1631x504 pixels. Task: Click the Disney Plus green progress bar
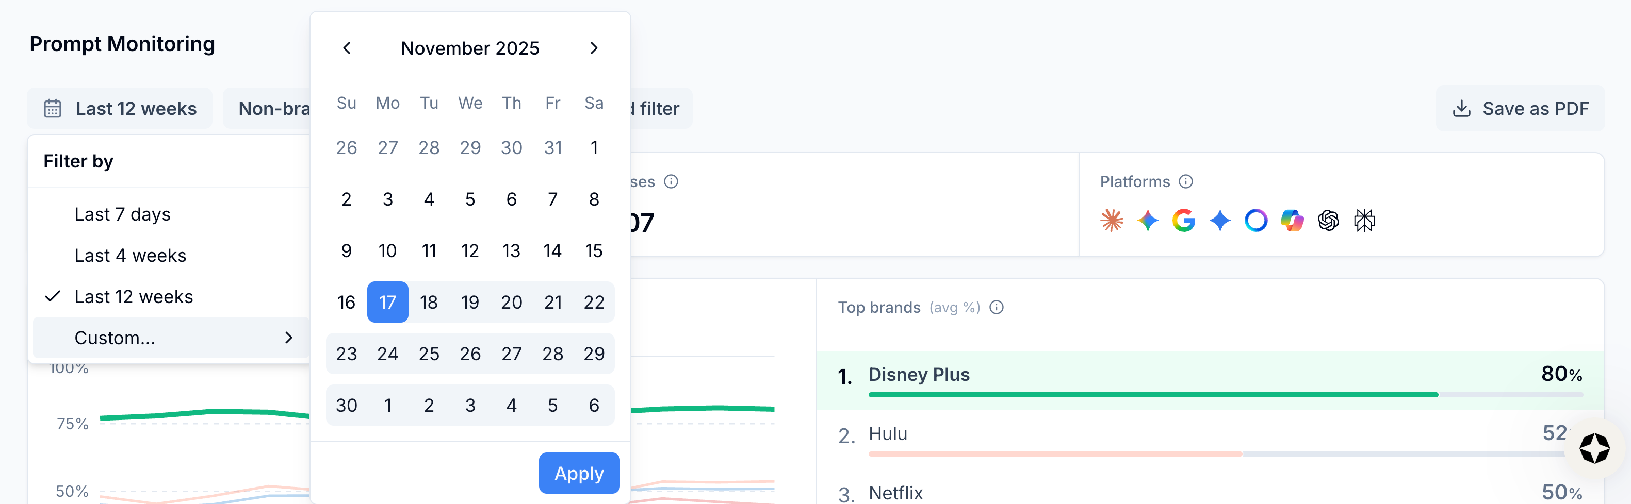coord(1153,395)
